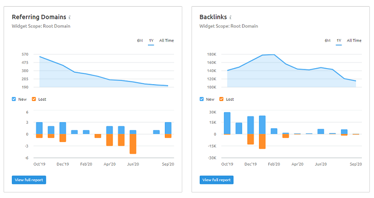Toggle Lost checkbox in Referring Domains widget
Screen dimensions: 374x198
click(x=34, y=99)
